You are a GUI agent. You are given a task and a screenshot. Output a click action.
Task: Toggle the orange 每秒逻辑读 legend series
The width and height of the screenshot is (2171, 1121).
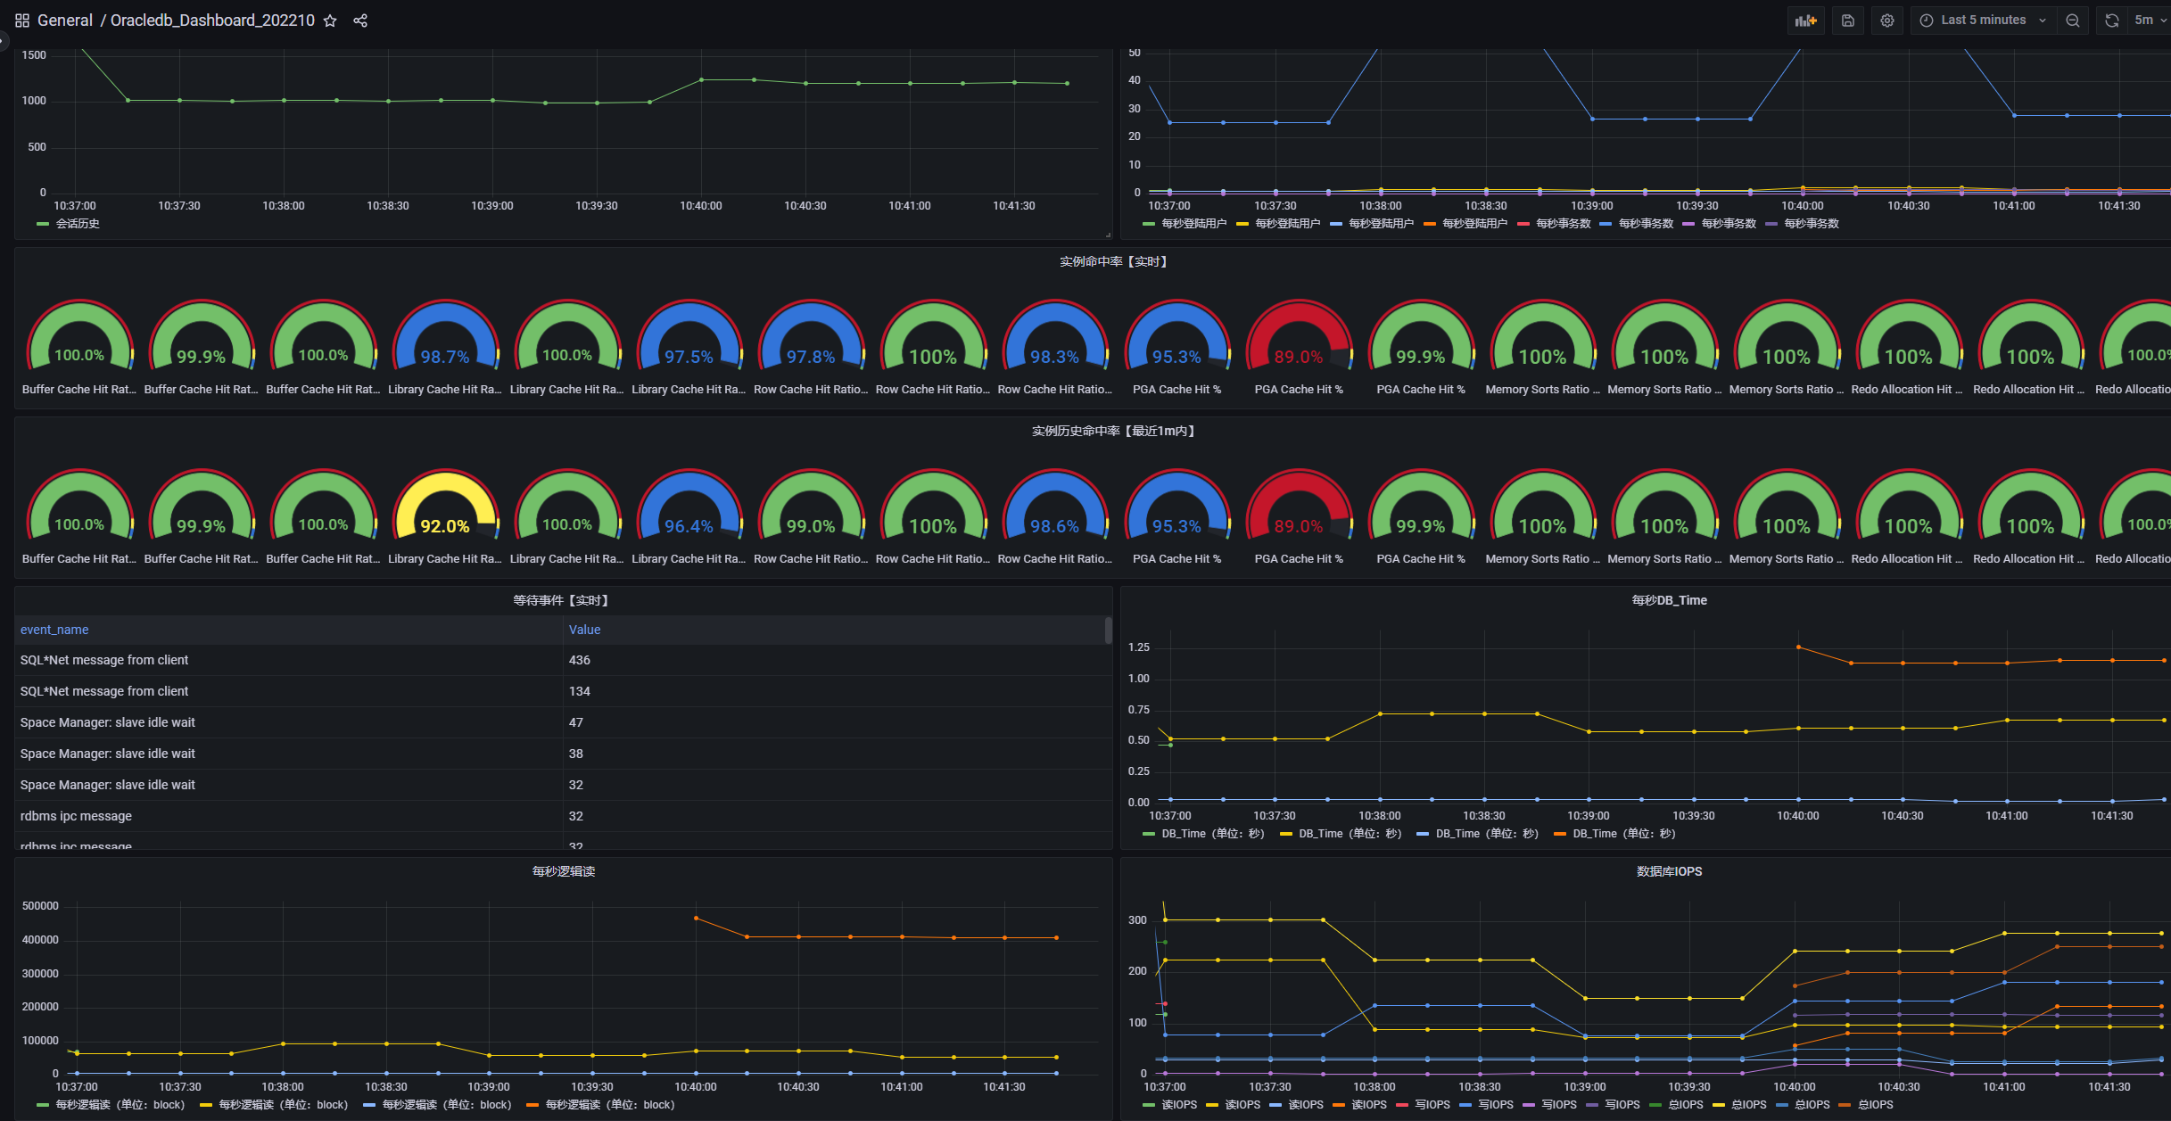click(x=610, y=1105)
